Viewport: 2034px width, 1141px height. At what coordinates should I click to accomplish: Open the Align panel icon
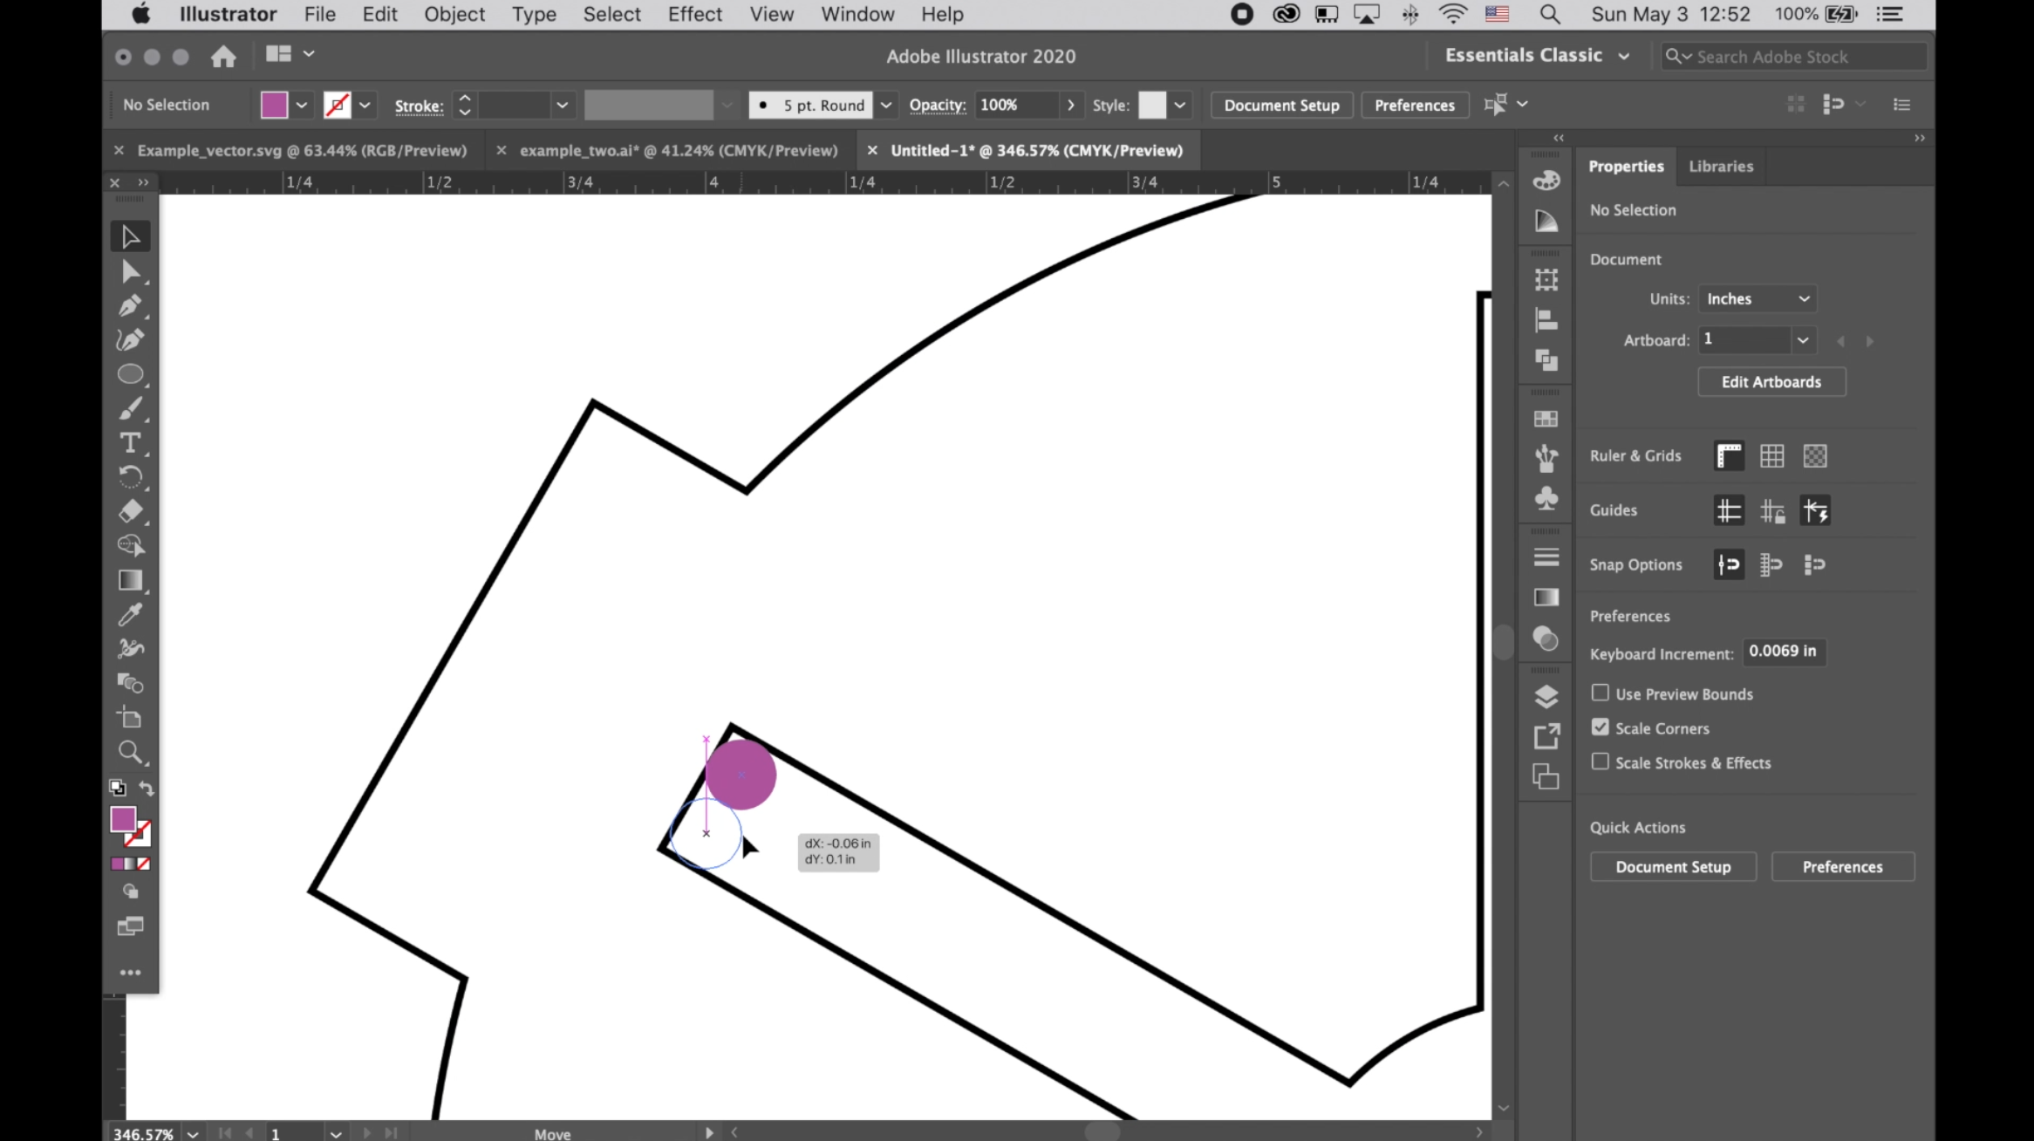pyautogui.click(x=1546, y=320)
